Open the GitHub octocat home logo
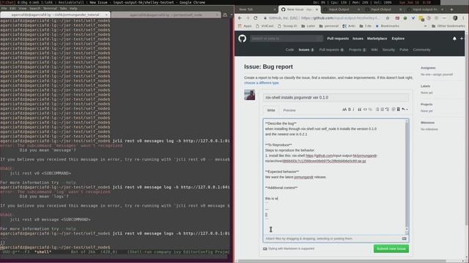Screen dimensions: 469x263 pos(243,39)
